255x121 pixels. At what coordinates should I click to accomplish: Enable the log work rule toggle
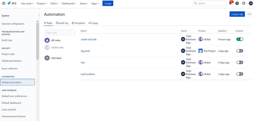(240, 51)
